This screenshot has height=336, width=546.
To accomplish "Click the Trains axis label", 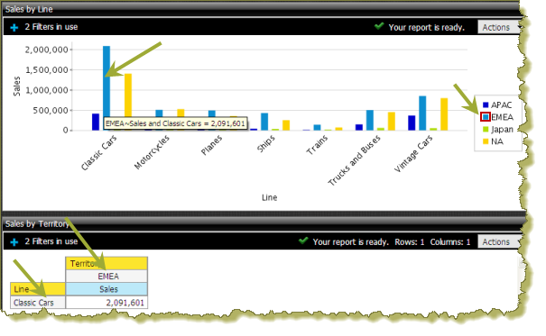I will point(317,145).
